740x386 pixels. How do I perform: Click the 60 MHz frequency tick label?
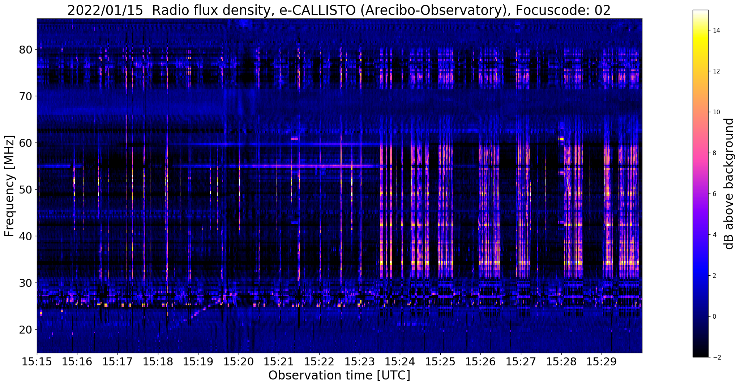tap(26, 143)
